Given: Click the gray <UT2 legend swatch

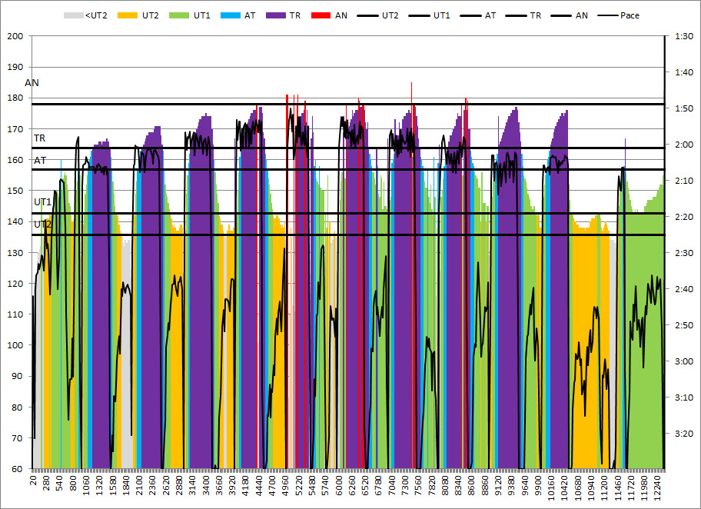Looking at the screenshot, I should pos(73,15).
